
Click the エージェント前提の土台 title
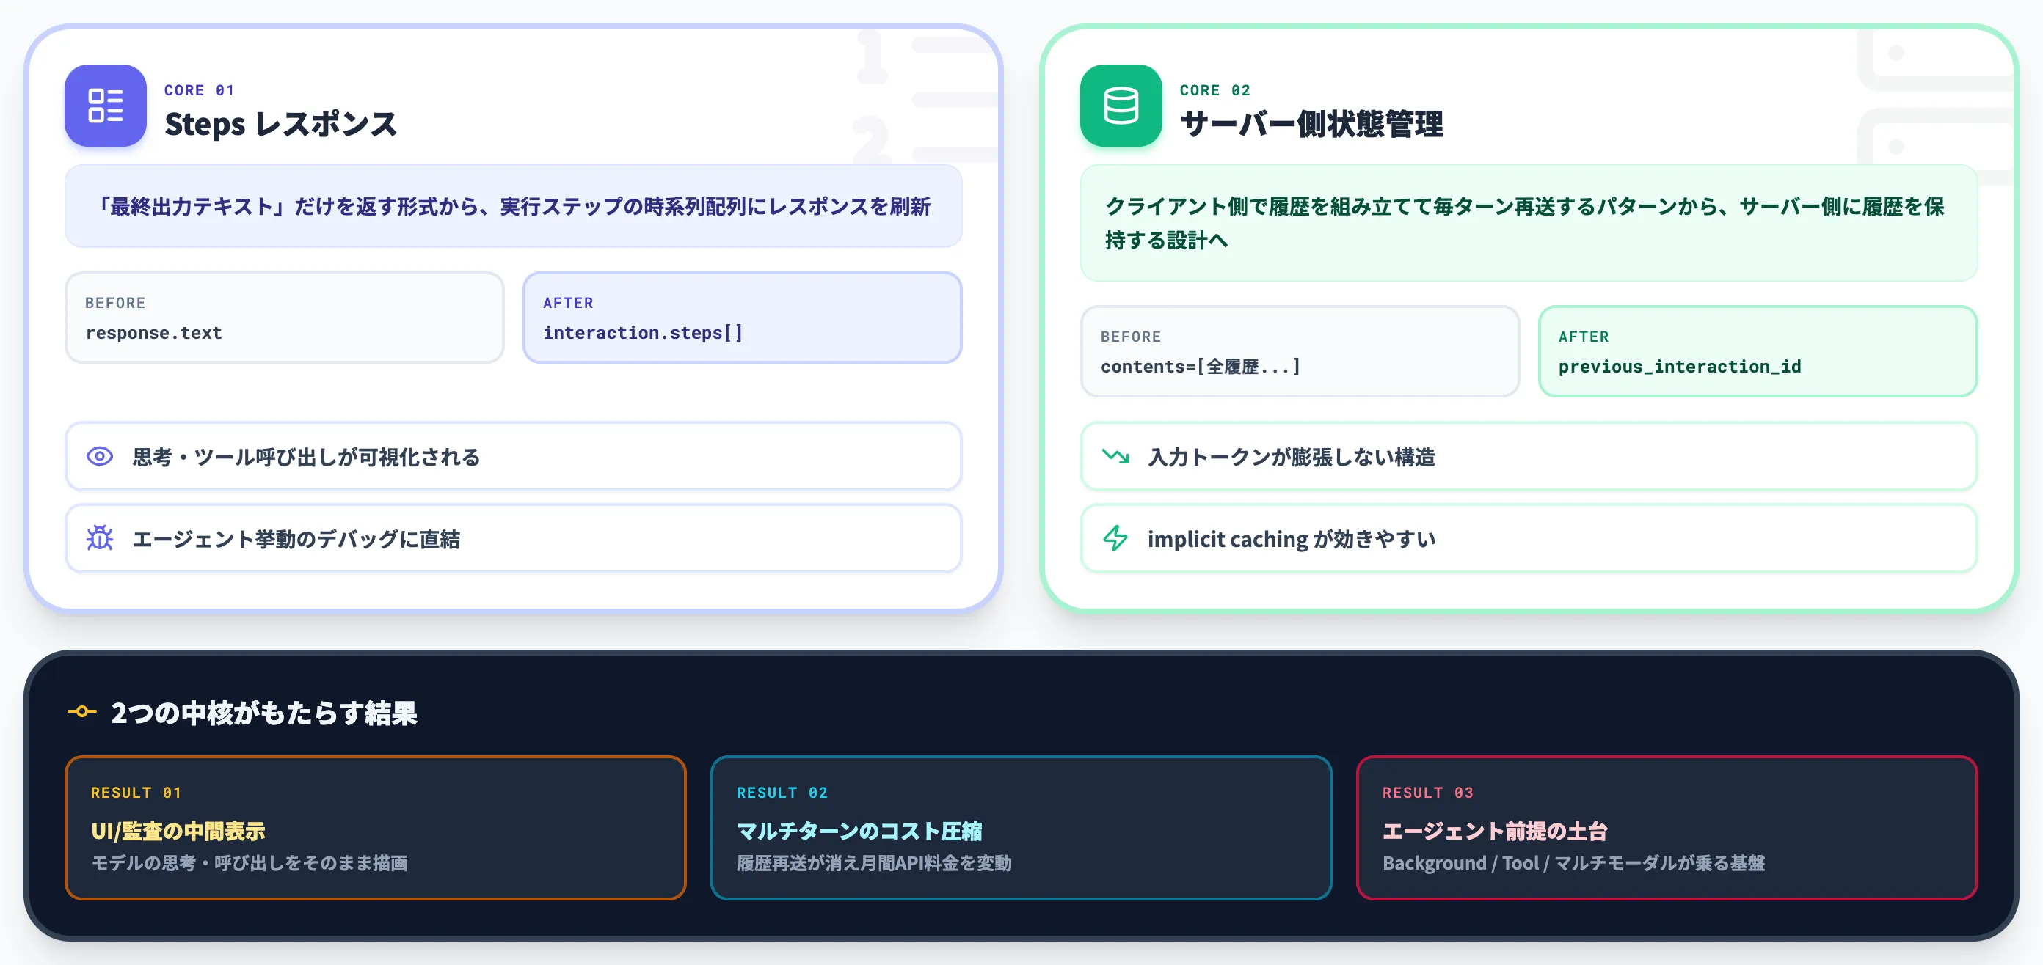1494,831
